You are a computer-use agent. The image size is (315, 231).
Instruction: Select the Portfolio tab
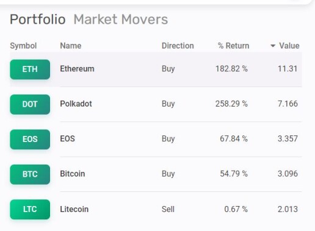tap(38, 20)
